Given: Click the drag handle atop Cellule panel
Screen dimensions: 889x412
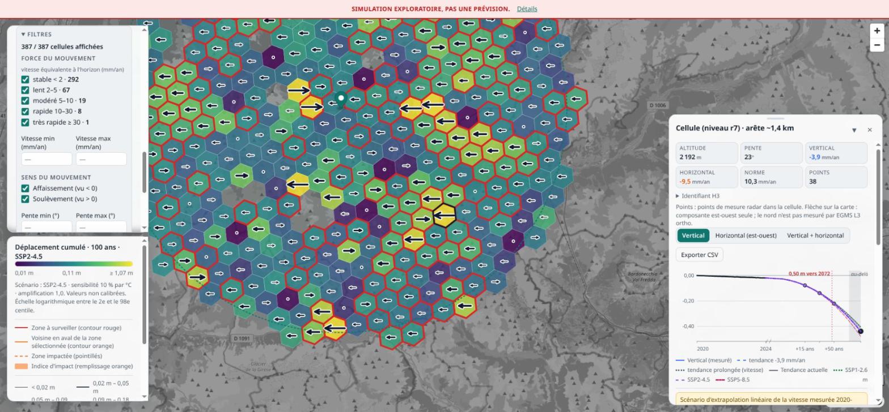Looking at the screenshot, I should pyautogui.click(x=775, y=118).
